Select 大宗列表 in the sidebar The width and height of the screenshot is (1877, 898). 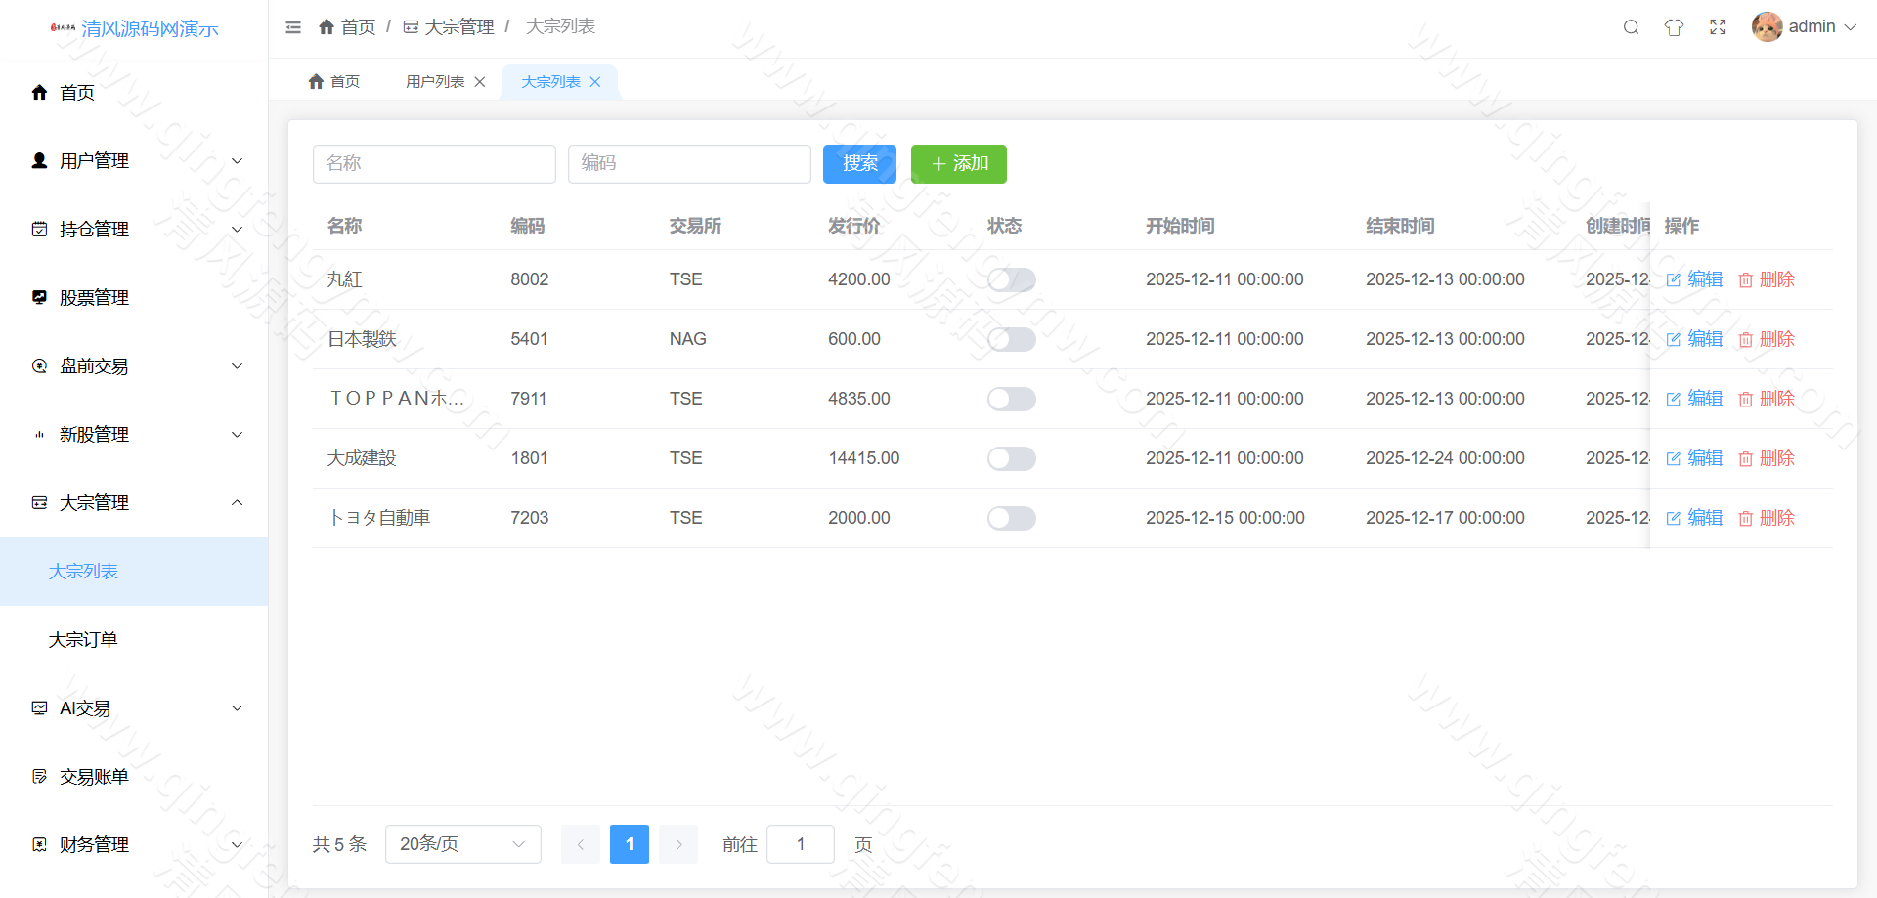click(x=134, y=572)
